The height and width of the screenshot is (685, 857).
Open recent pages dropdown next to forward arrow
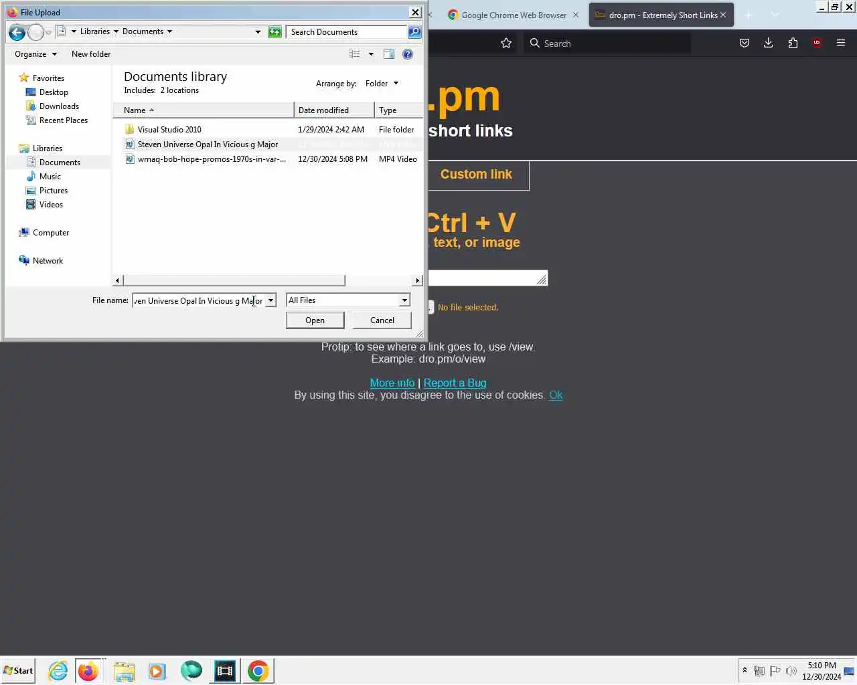tap(48, 33)
